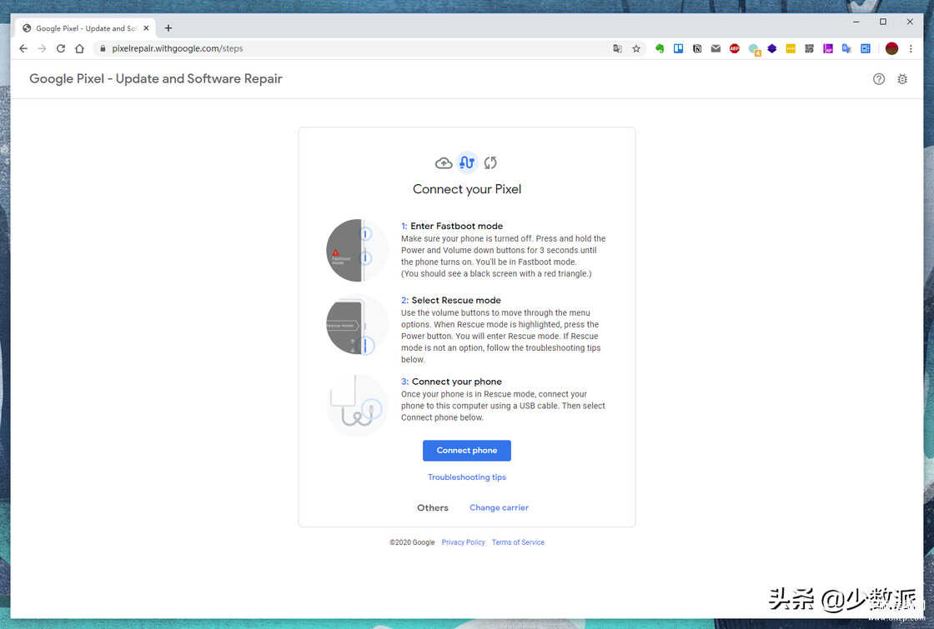Open the translate page icon
This screenshot has height=629, width=934.
pos(617,49)
